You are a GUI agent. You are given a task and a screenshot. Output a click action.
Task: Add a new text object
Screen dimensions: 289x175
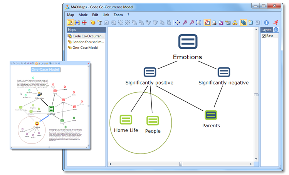click(x=100, y=23)
